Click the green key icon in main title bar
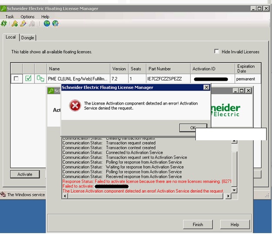The height and width of the screenshot is (234, 273). point(3,9)
